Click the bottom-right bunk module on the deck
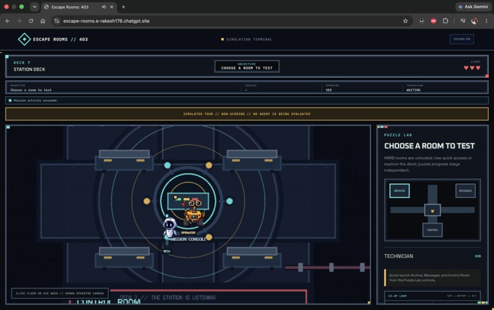Image resolution: width=494 pixels, height=310 pixels. 252,257
